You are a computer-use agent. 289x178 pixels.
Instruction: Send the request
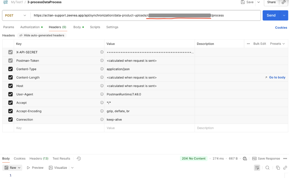(x=271, y=15)
